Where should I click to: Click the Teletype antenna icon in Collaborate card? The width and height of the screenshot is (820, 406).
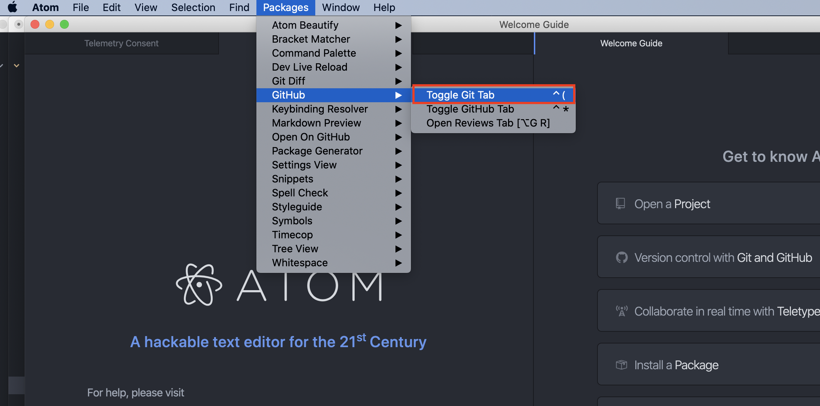[x=622, y=311]
